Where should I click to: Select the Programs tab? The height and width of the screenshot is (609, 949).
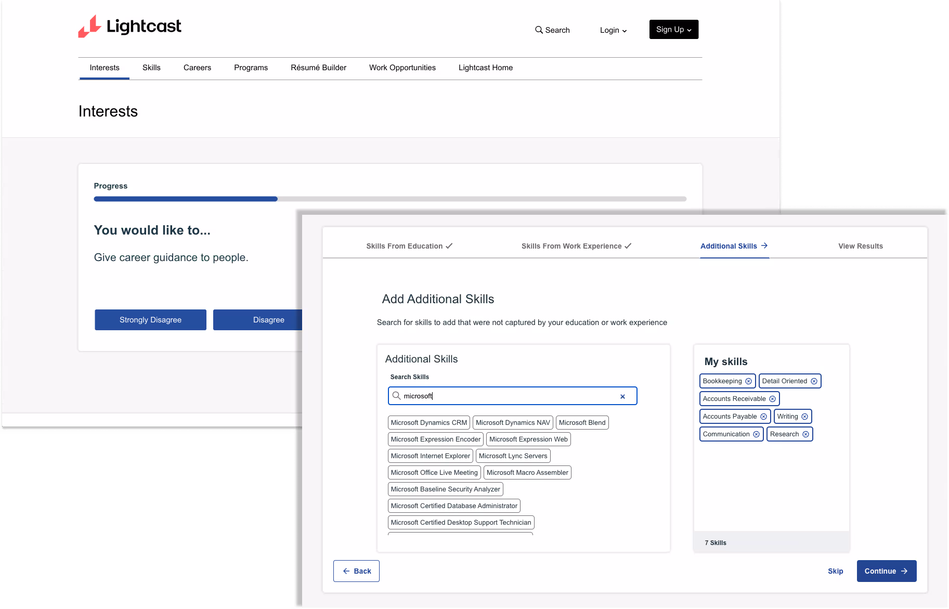coord(251,68)
